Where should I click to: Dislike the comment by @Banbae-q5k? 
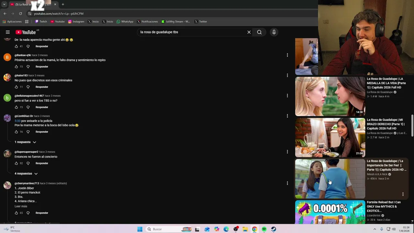click(28, 67)
